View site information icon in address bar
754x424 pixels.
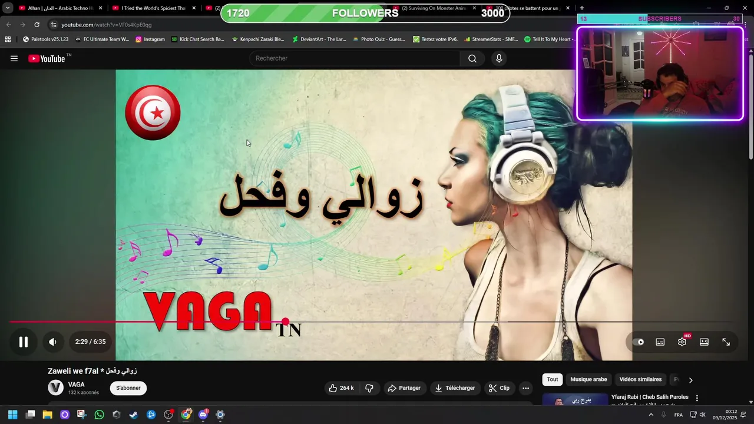tap(54, 25)
